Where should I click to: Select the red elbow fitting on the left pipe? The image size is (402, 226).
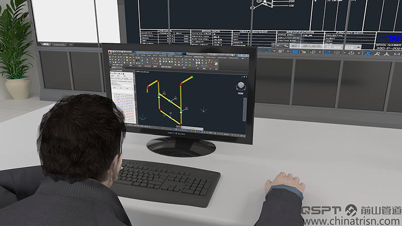coord(147,88)
